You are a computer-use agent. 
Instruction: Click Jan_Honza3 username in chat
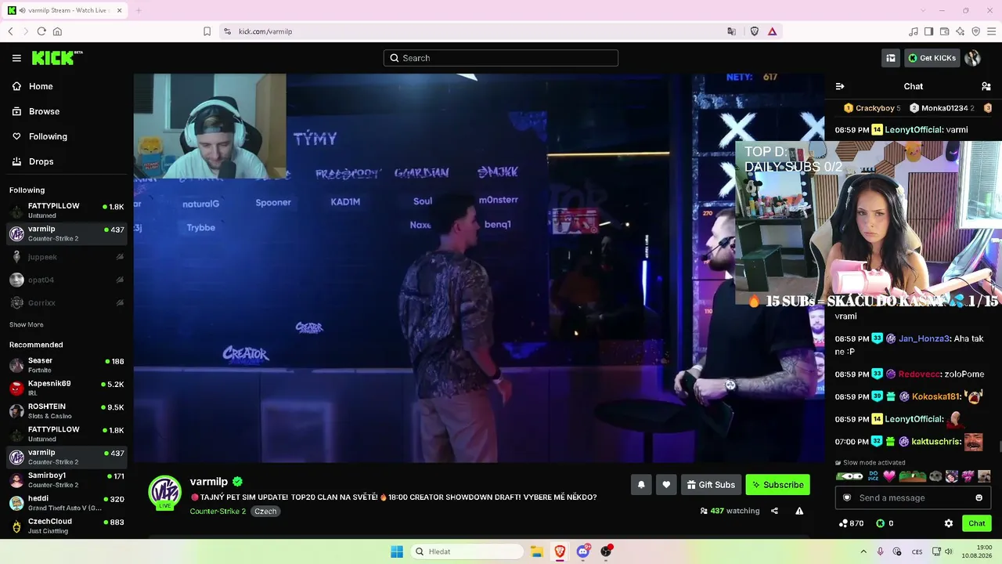[924, 339]
